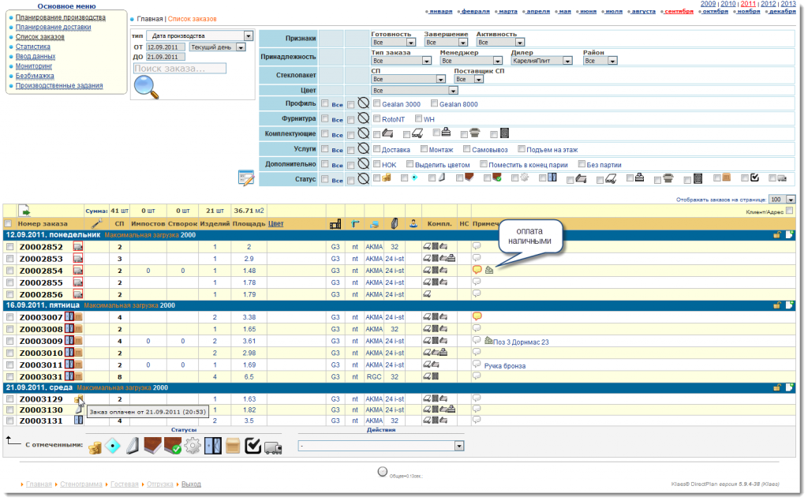Click the ДО date field 21.09.2011
The width and height of the screenshot is (808, 501).
tap(166, 57)
